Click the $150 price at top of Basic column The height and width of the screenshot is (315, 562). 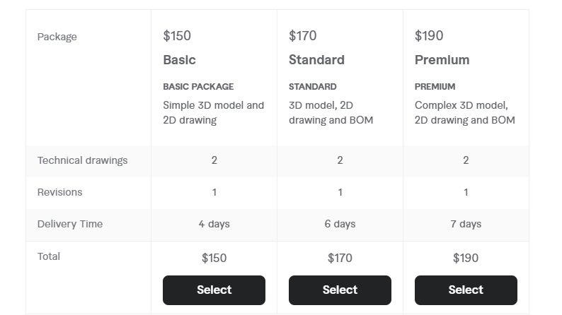point(177,36)
